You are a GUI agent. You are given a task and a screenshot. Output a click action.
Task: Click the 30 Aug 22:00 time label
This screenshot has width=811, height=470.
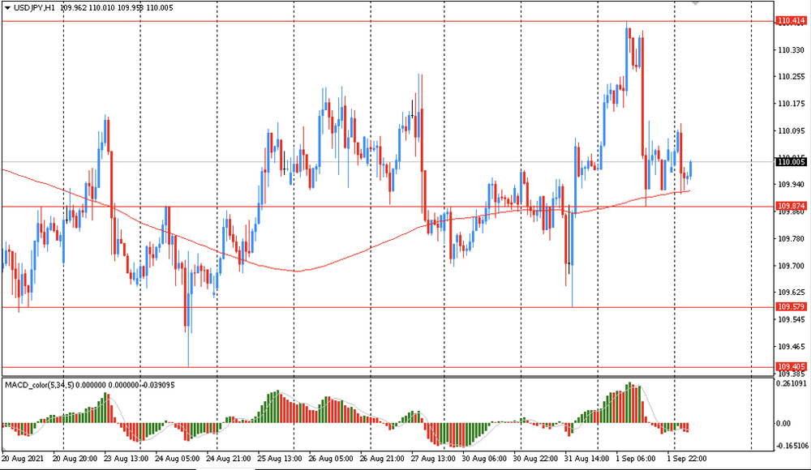[536, 459]
